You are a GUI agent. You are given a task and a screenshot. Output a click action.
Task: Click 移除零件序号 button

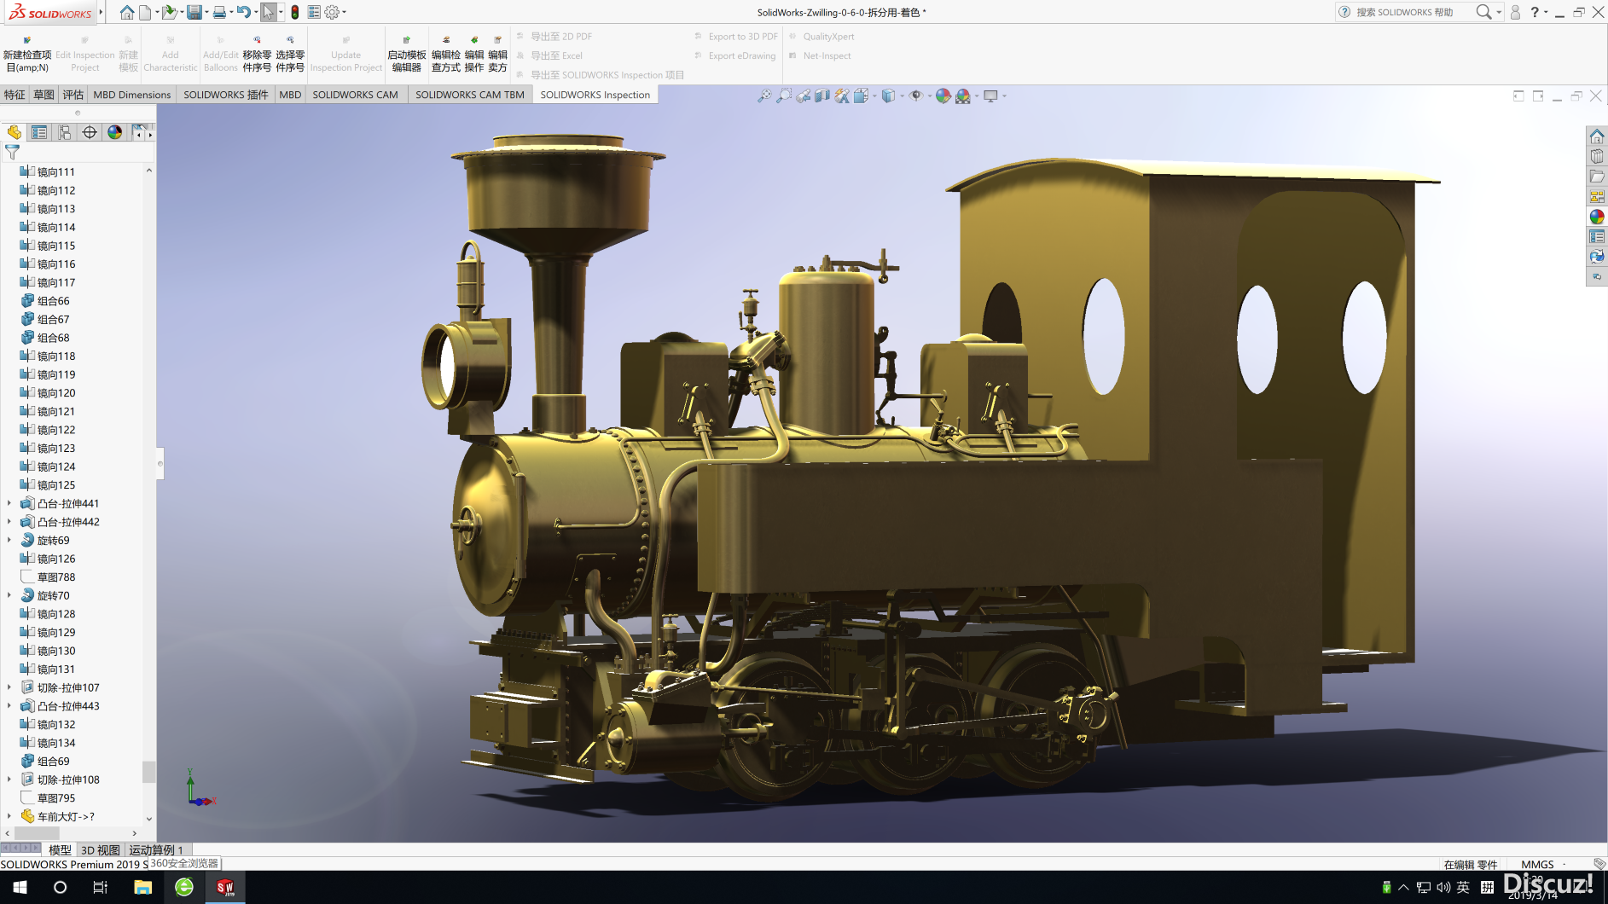pyautogui.click(x=257, y=54)
